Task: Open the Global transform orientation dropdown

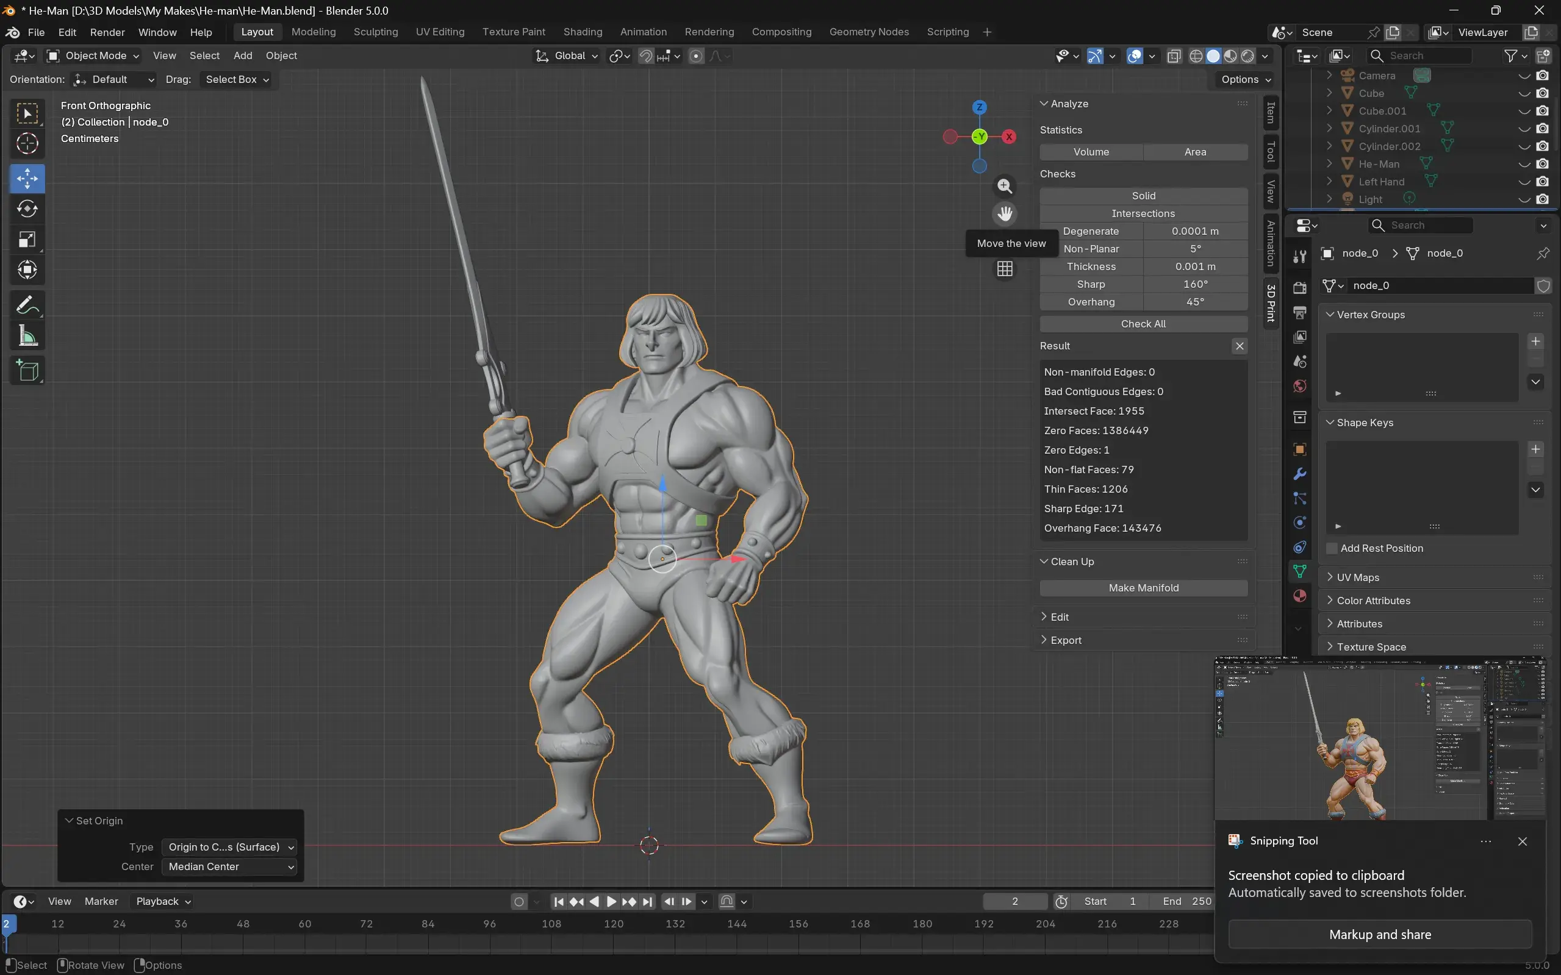Action: click(567, 56)
